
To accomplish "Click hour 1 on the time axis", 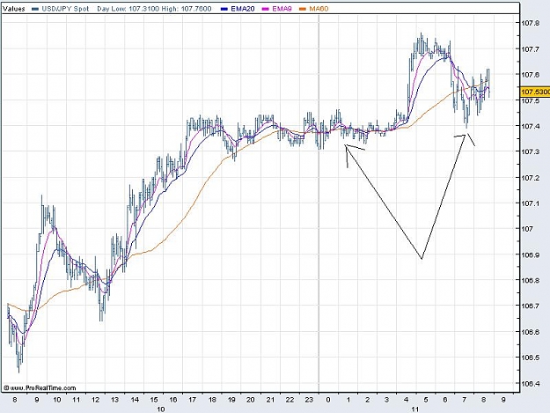I will pyautogui.click(x=348, y=400).
